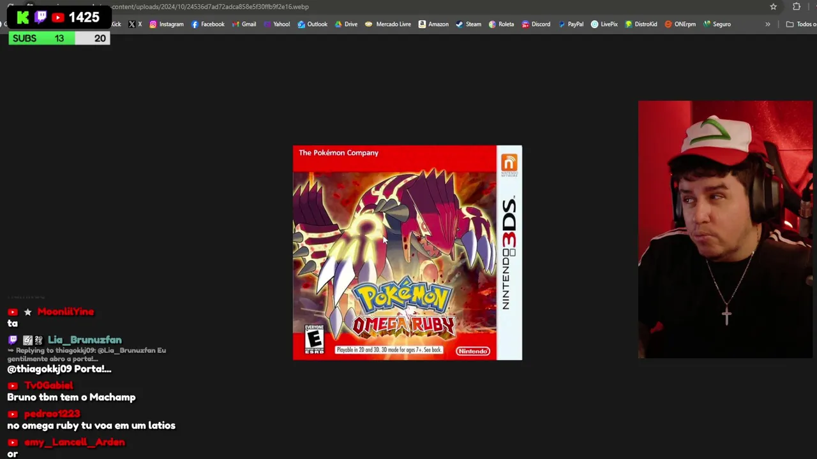Click the '@thiagokkj09 Porta!...' message

pos(59,368)
